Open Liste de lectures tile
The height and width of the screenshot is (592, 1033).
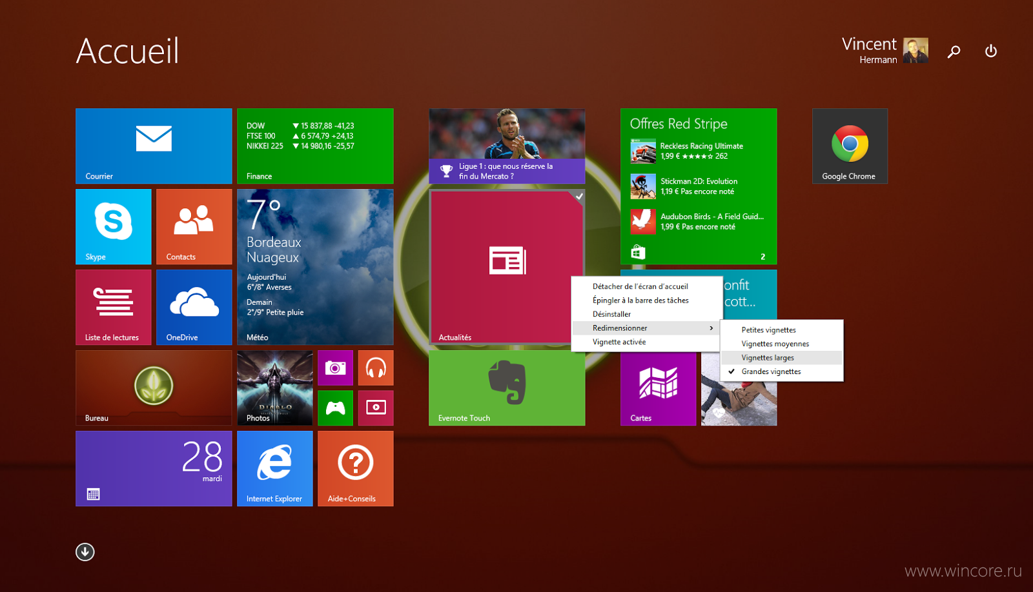pyautogui.click(x=114, y=307)
